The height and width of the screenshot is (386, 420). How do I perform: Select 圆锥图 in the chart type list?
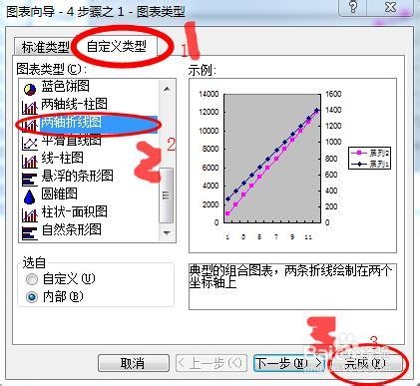(x=59, y=193)
